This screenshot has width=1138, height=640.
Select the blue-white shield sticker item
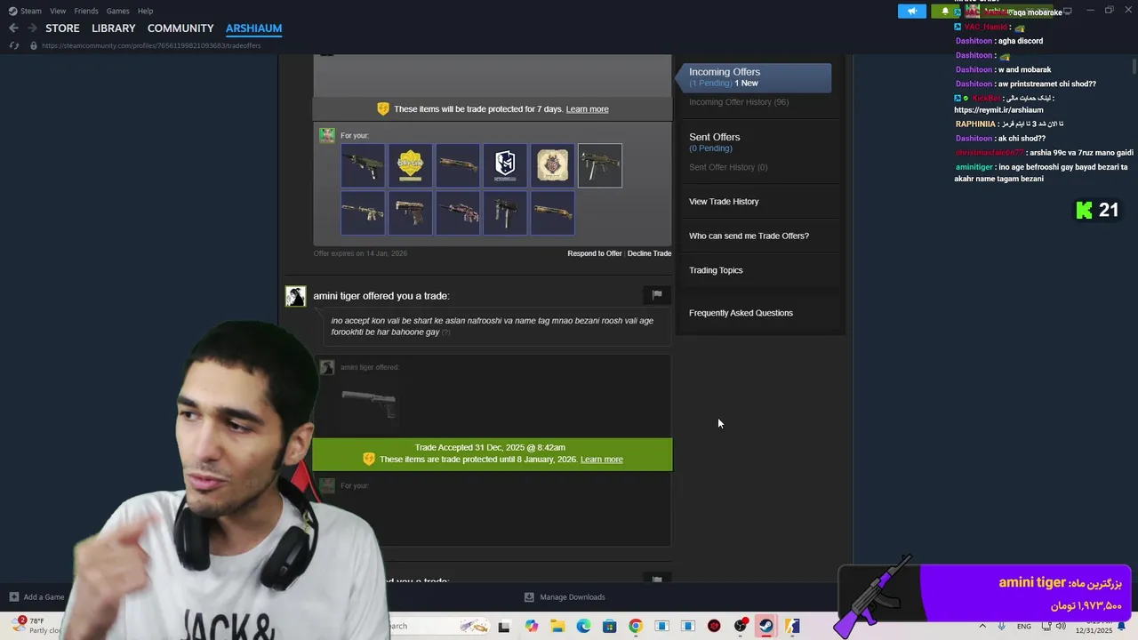coord(505,165)
